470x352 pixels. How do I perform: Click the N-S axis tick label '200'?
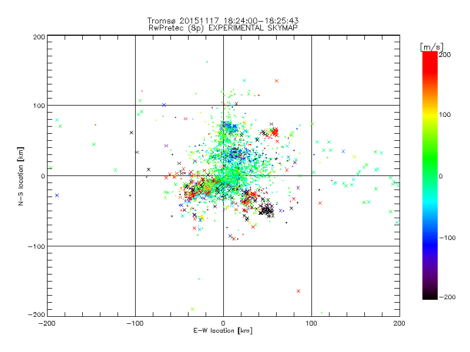coord(39,37)
